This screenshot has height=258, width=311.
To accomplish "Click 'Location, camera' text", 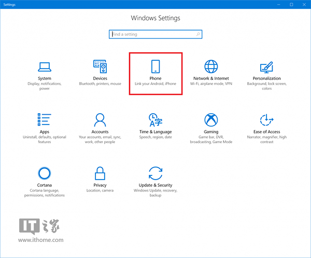I will point(100,191).
